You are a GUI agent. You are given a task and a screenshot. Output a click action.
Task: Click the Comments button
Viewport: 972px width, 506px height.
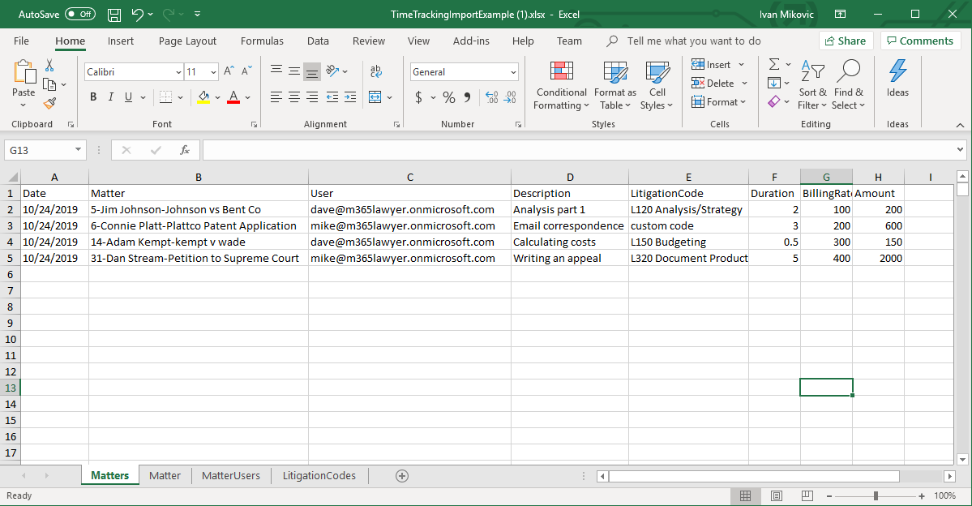point(920,41)
